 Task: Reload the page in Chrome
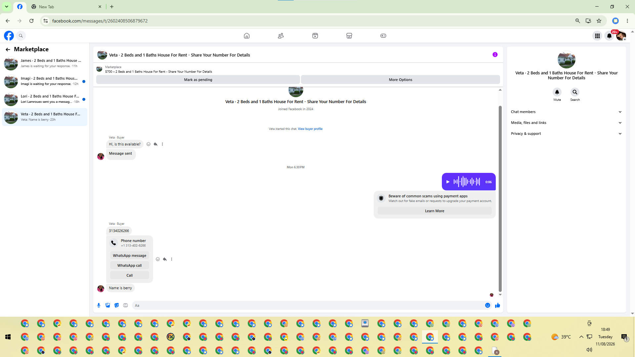(31, 21)
